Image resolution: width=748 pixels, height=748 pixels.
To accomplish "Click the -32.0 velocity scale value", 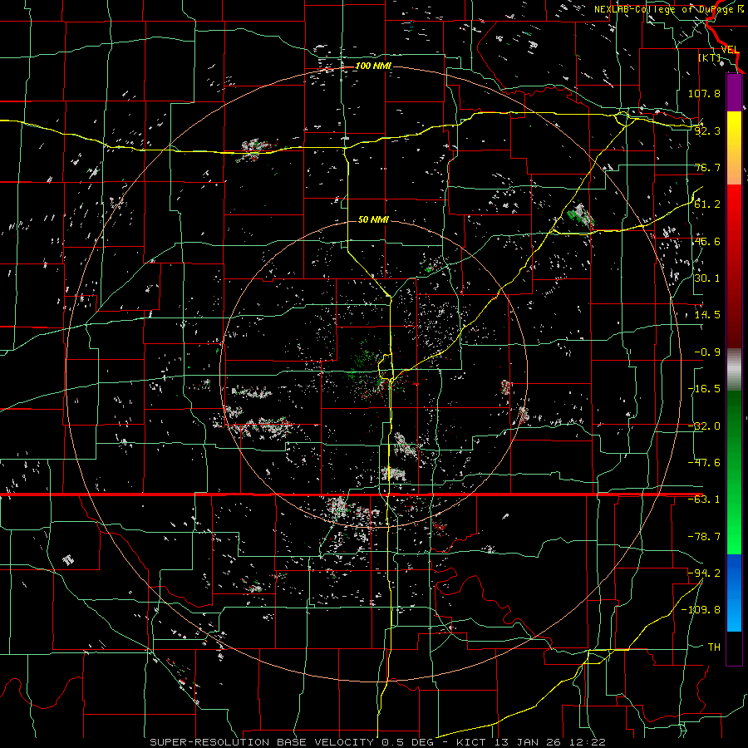I will click(x=704, y=426).
